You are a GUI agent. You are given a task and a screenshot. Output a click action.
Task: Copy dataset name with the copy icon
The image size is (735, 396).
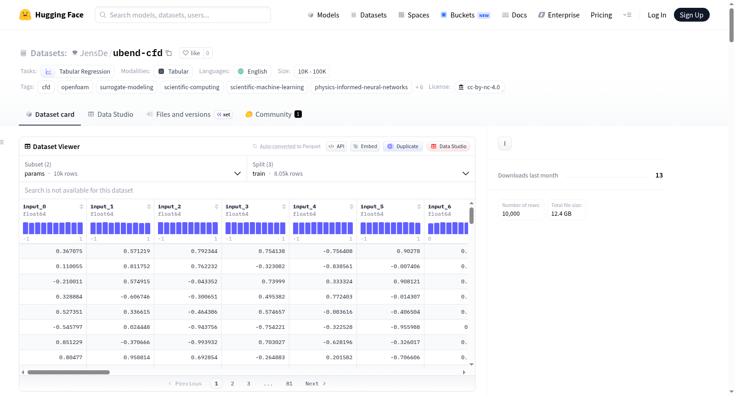[x=169, y=53]
